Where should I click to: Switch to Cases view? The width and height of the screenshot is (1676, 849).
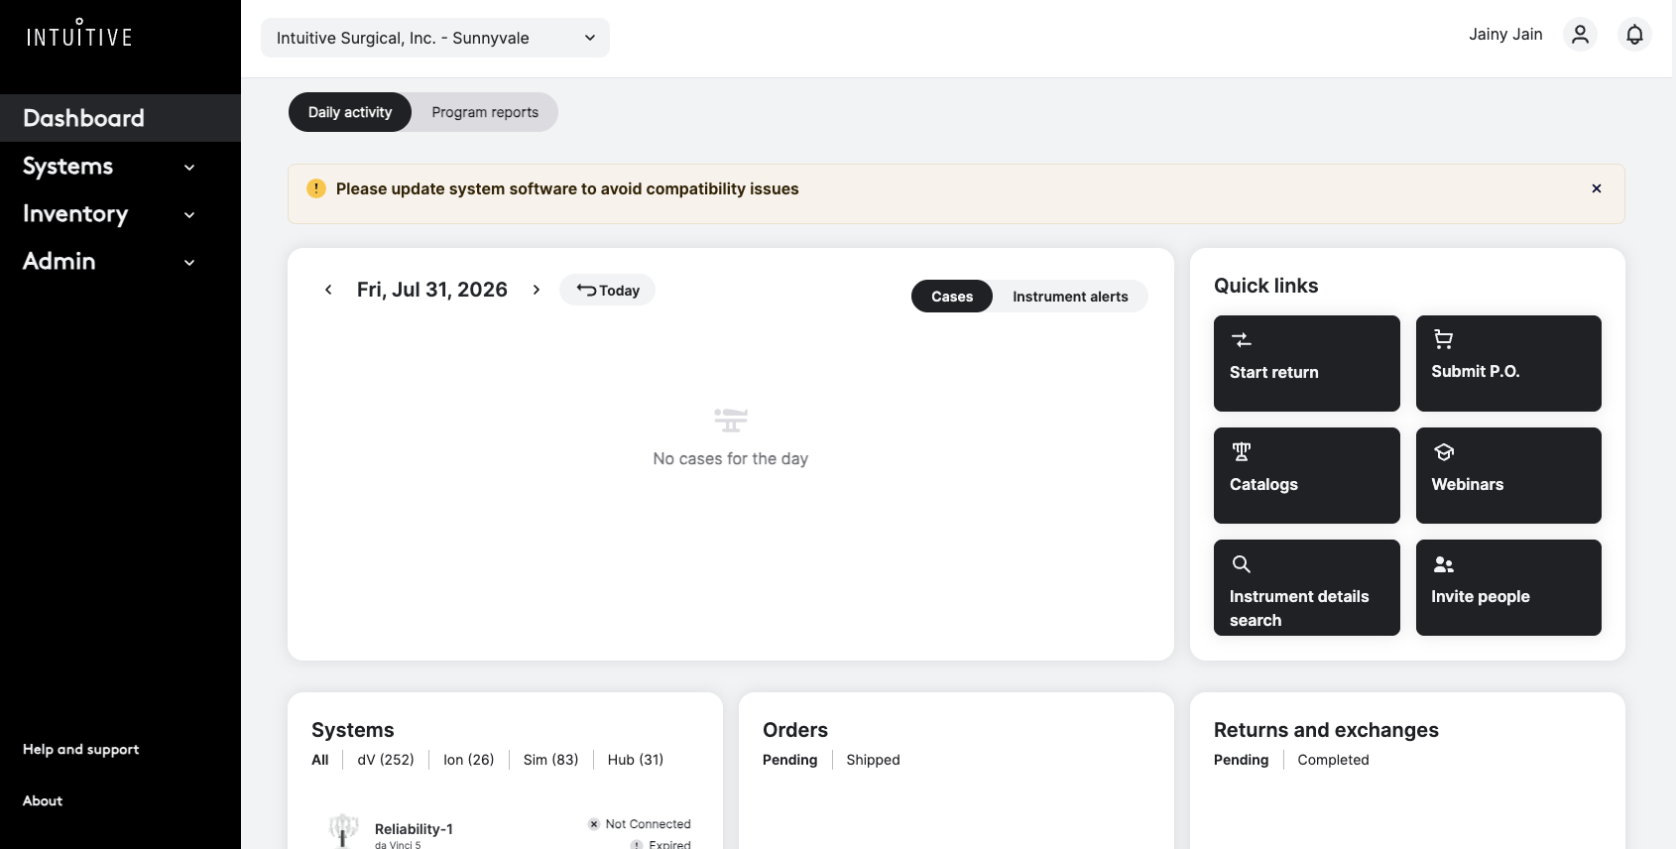coord(952,297)
